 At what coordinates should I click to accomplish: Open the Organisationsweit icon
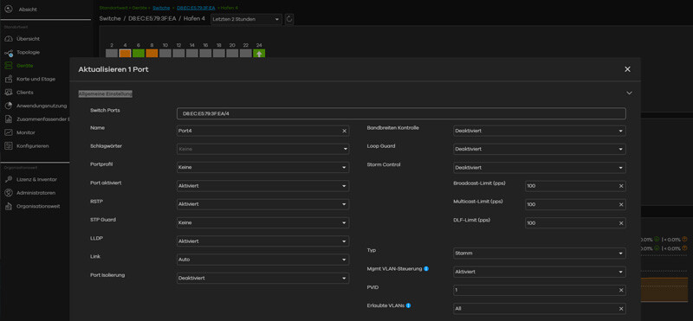tap(8, 206)
